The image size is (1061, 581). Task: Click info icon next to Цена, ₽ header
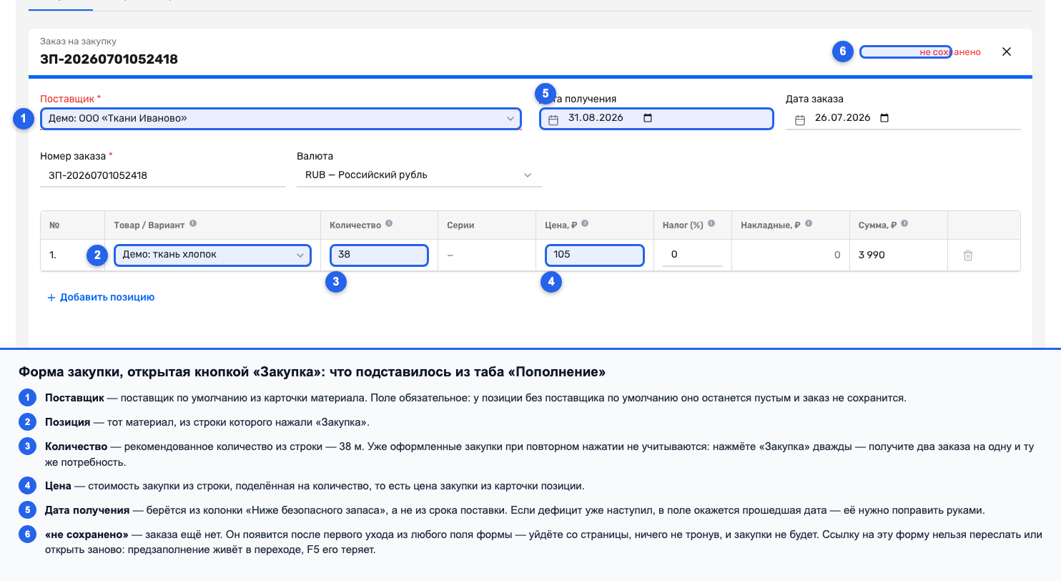click(585, 224)
